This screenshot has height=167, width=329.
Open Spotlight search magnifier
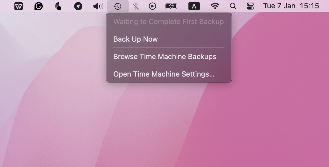pos(233,6)
